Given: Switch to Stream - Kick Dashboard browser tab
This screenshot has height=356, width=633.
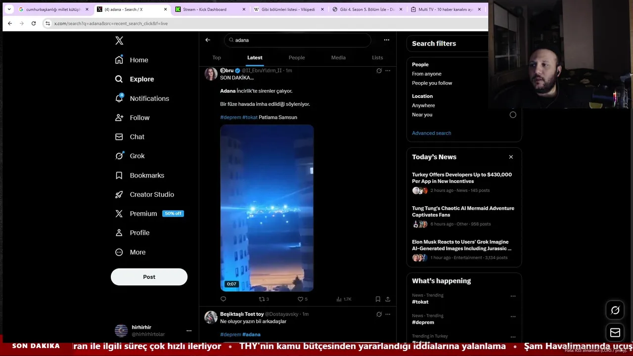Looking at the screenshot, I should (211, 9).
